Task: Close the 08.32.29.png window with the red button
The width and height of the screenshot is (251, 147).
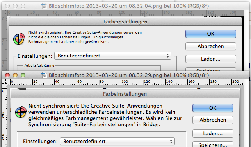Action: click(7, 75)
